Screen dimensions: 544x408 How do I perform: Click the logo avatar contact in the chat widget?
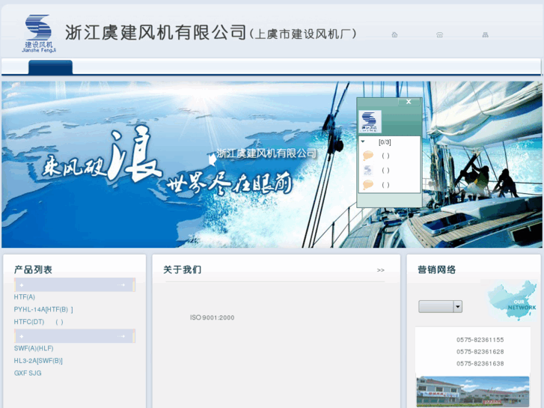click(x=367, y=170)
